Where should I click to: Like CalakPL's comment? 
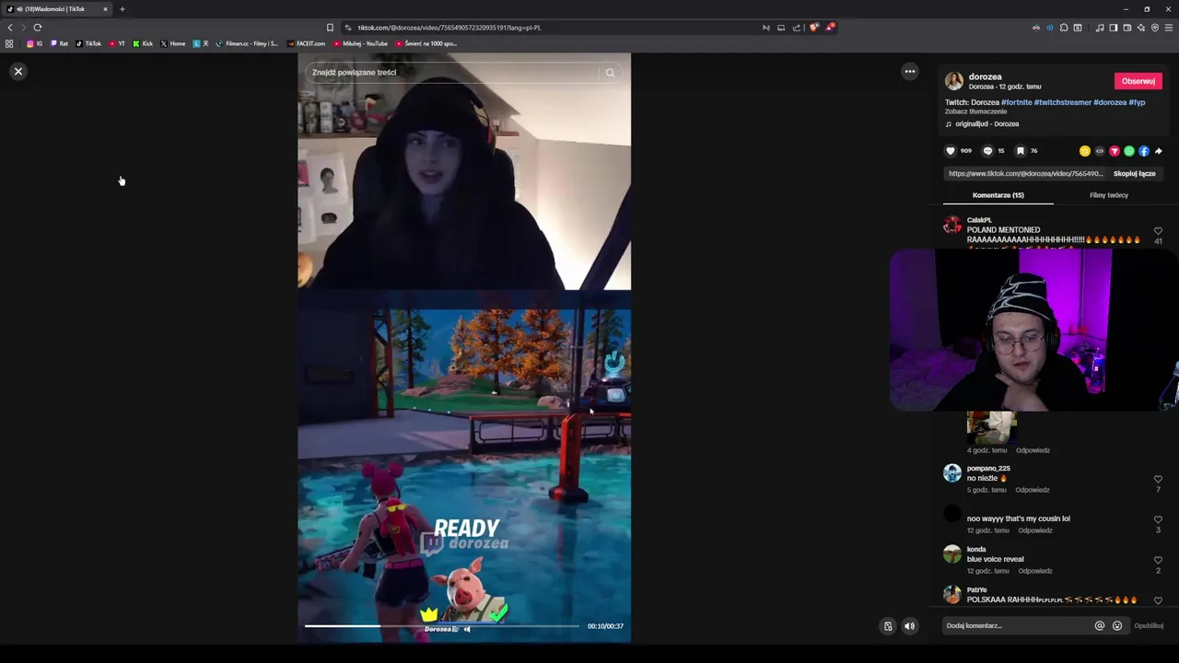tap(1158, 230)
